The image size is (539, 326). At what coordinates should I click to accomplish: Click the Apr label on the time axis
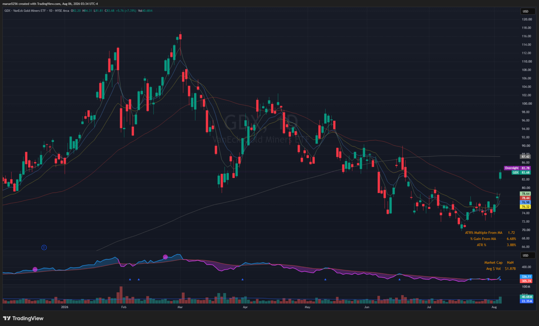(245, 307)
